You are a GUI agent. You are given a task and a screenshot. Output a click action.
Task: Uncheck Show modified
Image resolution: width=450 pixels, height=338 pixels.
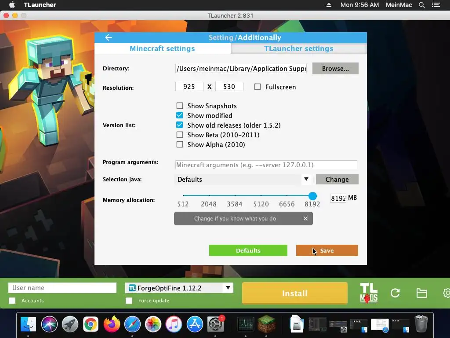(x=180, y=115)
